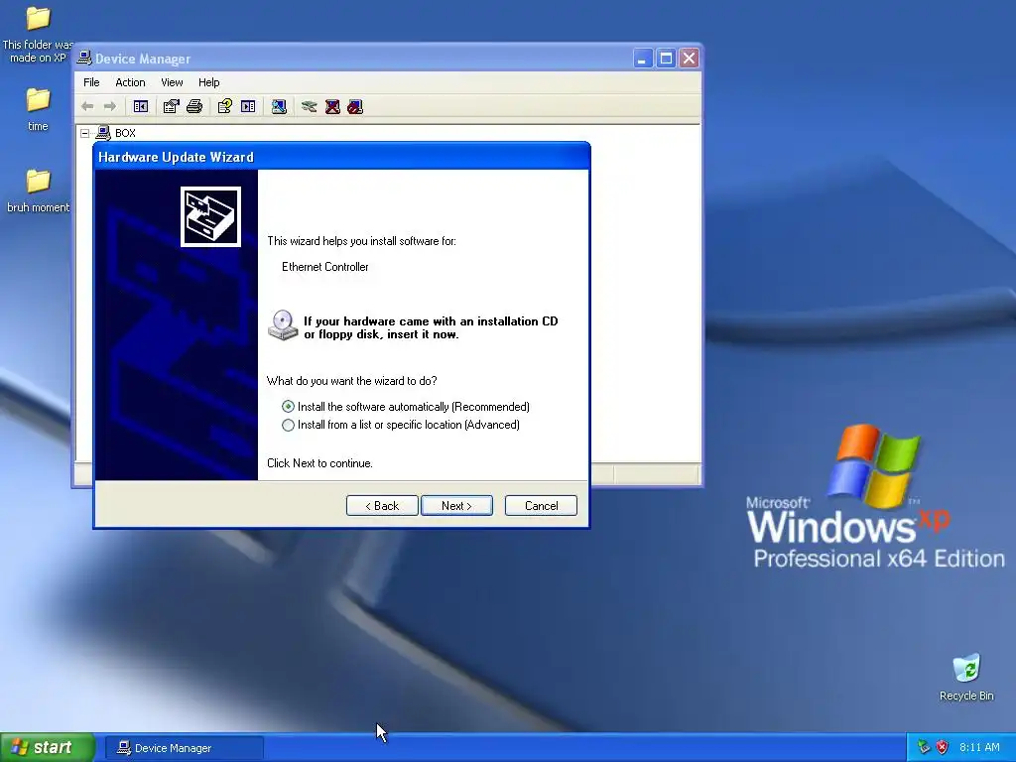The image size is (1016, 762).
Task: Click the Disable device toolbar icon
Action: point(355,106)
